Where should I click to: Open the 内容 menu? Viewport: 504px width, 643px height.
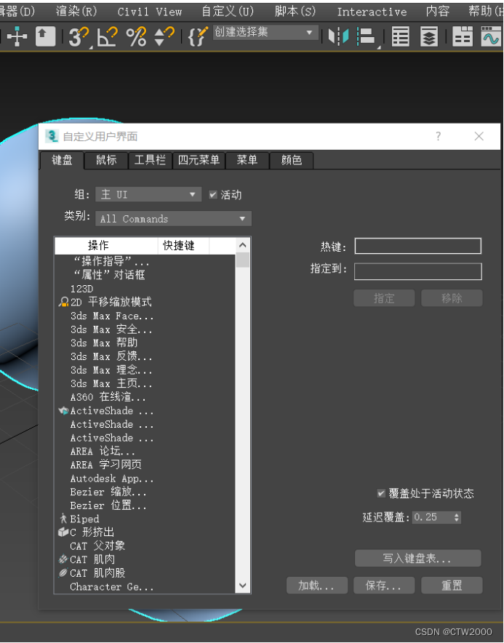(438, 12)
